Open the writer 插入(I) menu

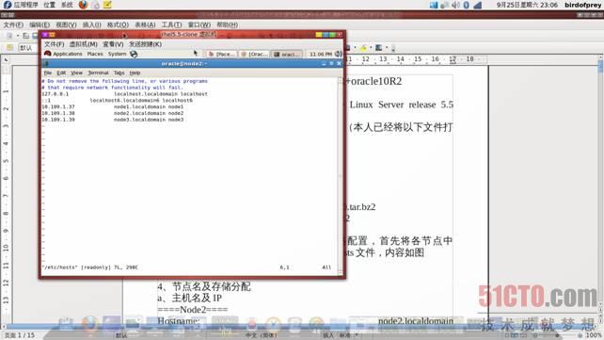point(91,24)
